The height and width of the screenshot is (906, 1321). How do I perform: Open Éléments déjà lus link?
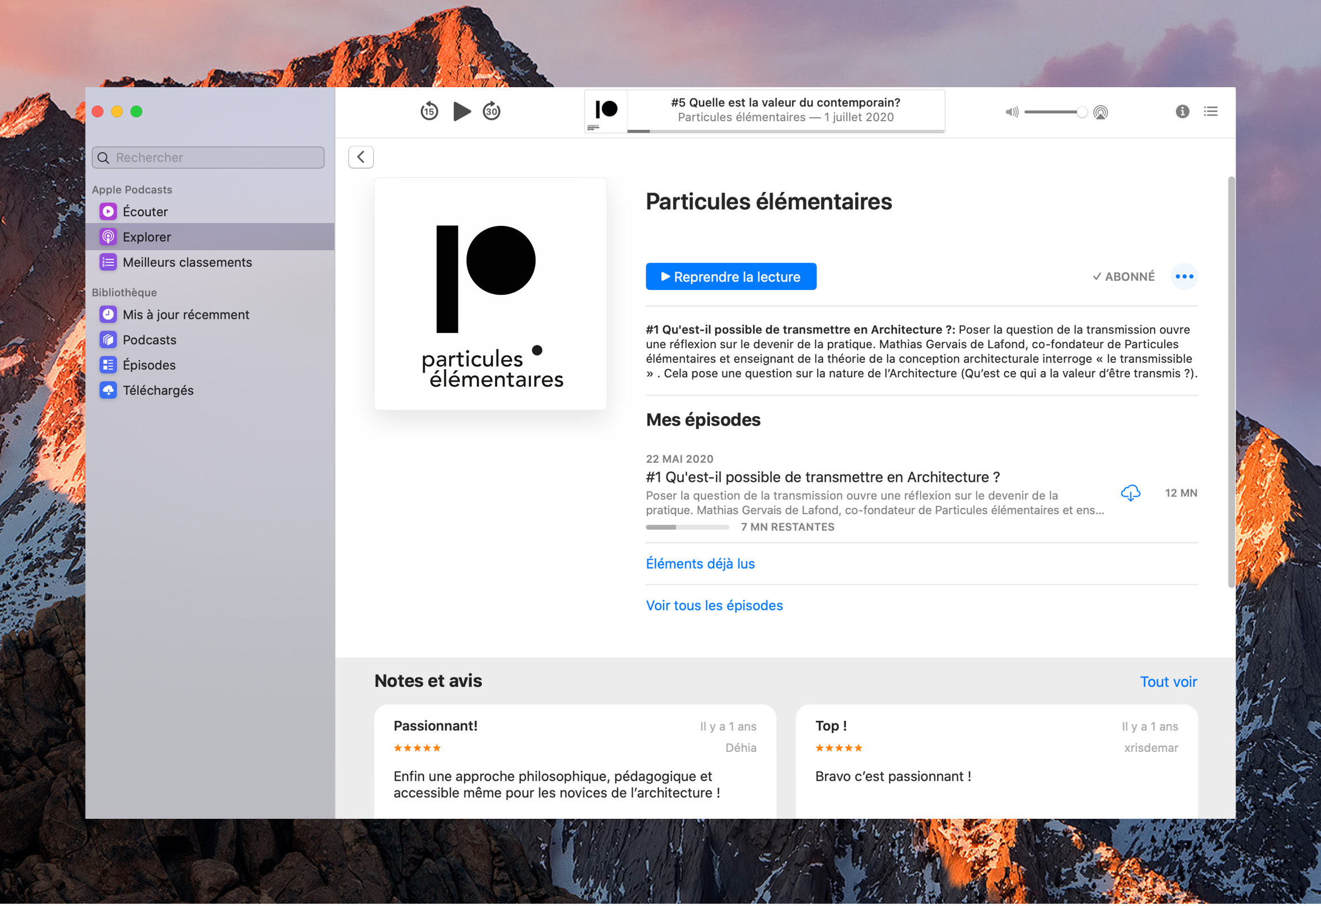click(700, 564)
